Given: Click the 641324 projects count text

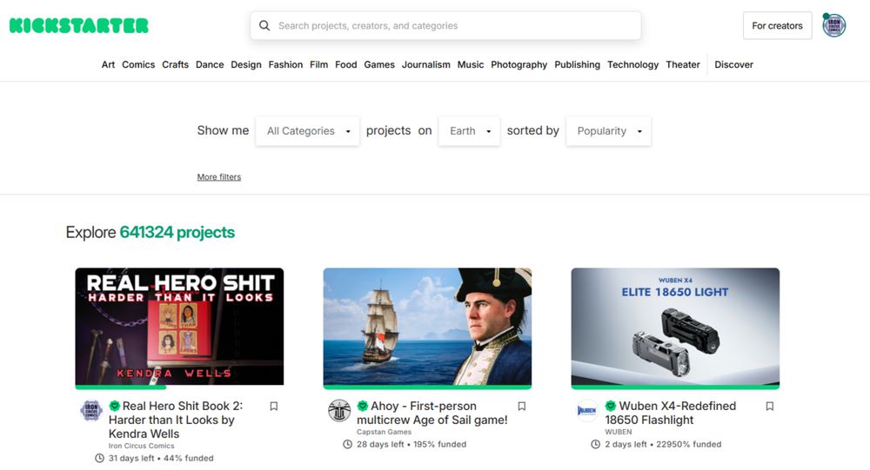Looking at the screenshot, I should (x=177, y=232).
